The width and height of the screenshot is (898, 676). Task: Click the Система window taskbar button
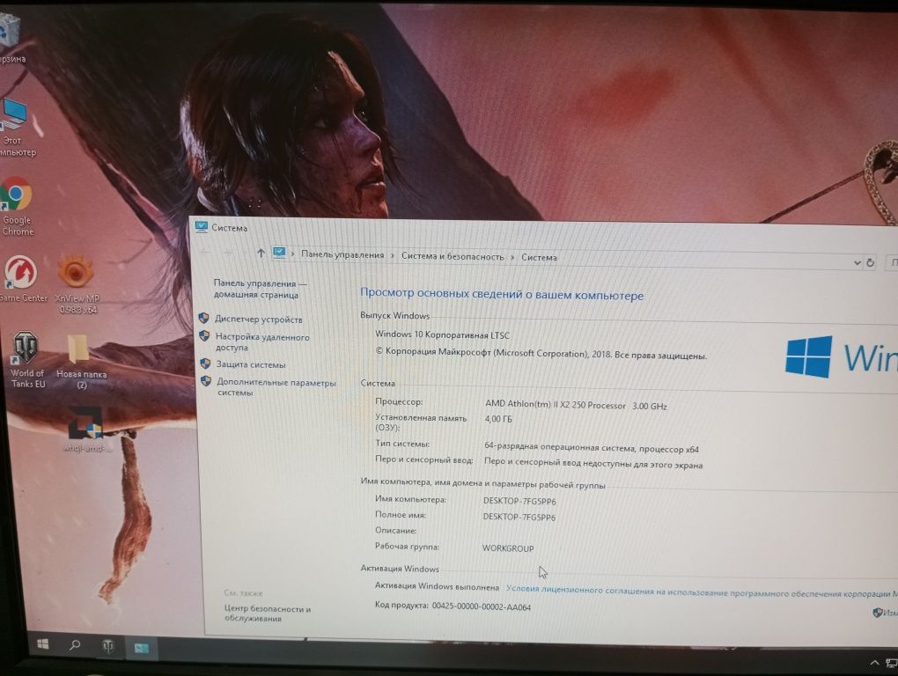(x=141, y=648)
